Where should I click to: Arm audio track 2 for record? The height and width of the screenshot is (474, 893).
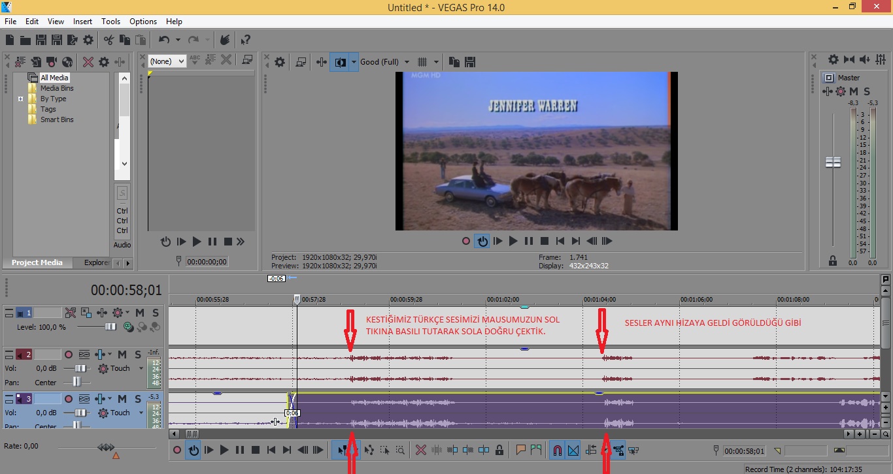click(x=68, y=355)
